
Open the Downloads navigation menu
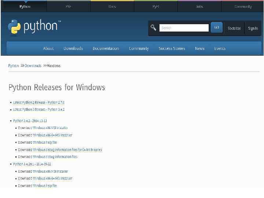pos(73,48)
